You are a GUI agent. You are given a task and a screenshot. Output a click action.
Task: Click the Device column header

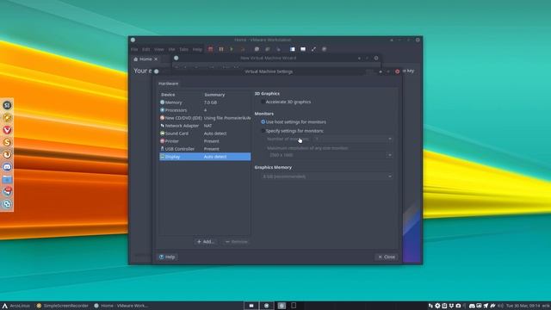click(168, 95)
